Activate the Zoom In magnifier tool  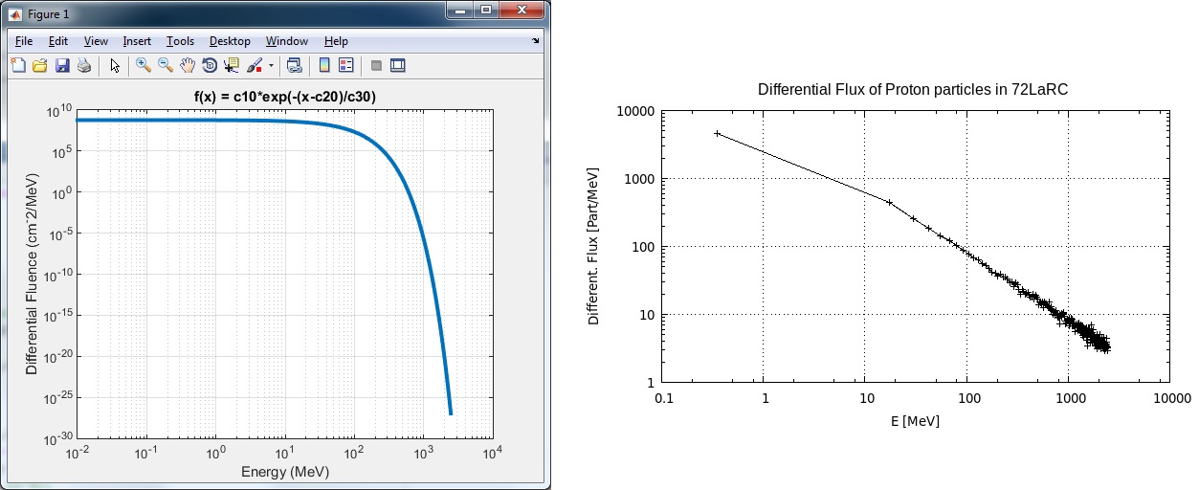(144, 65)
